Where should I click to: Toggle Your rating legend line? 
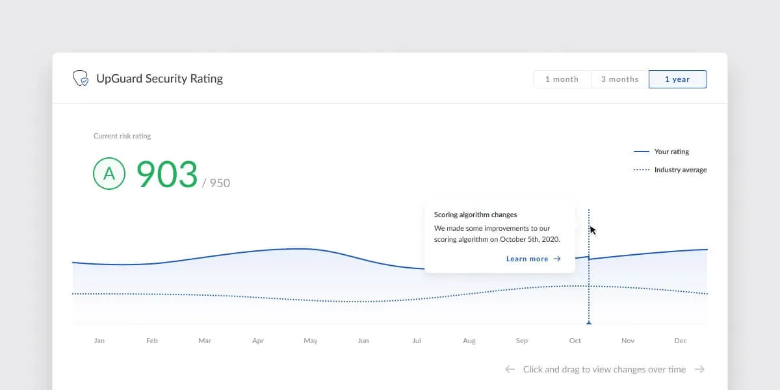642,151
